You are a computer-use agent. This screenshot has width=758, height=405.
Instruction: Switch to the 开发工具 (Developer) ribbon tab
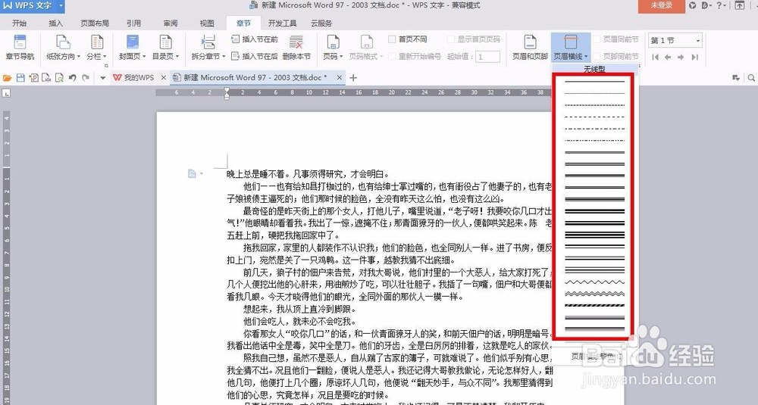click(x=282, y=23)
